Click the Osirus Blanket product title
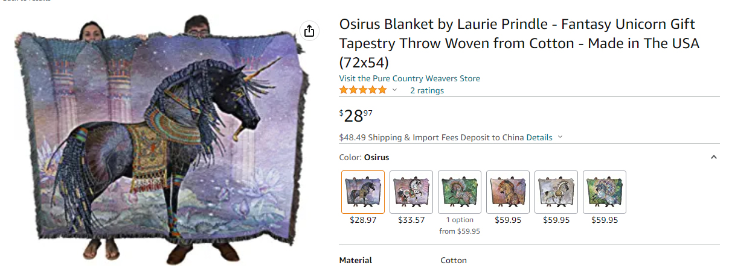Screen dimensions: 729x271 tap(518, 43)
